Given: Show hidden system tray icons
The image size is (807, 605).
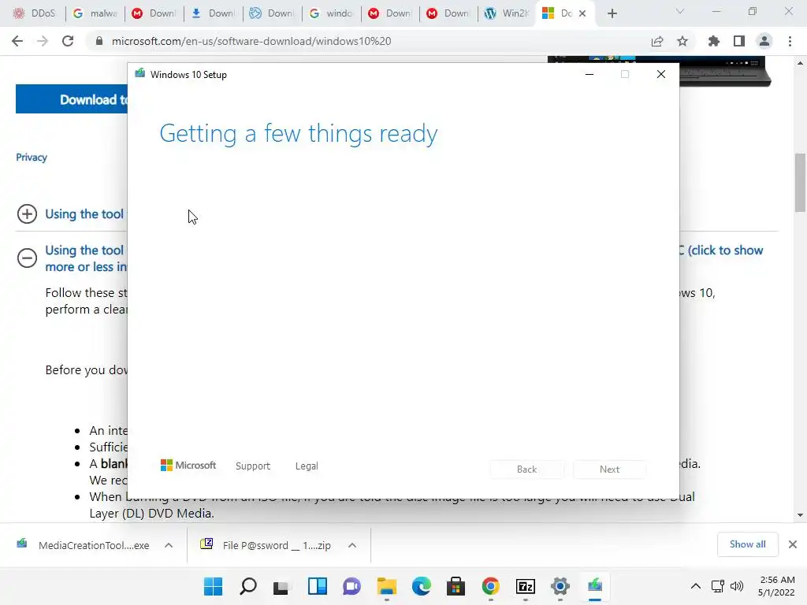Looking at the screenshot, I should (x=695, y=586).
